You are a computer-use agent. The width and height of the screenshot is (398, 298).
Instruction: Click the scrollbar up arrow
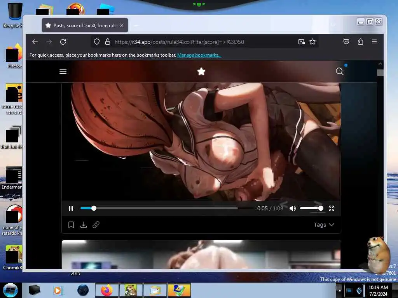click(380, 64)
